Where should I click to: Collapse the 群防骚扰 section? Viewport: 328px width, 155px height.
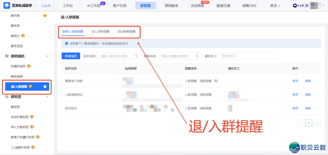(47, 56)
